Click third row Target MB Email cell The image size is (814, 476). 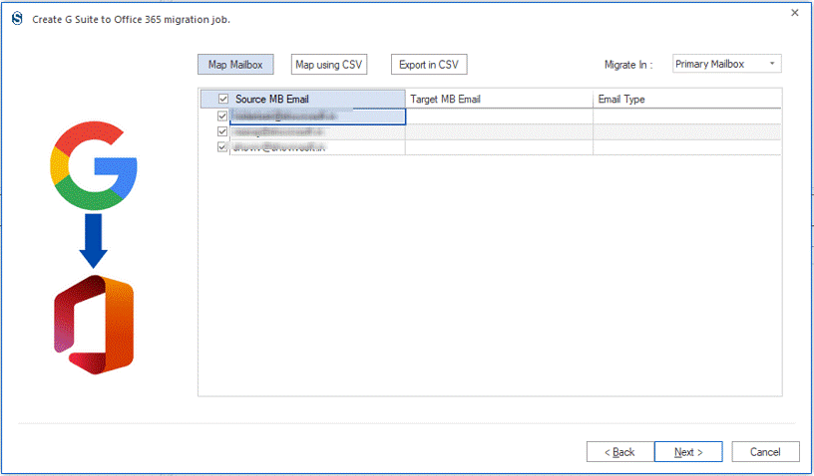pyautogui.click(x=499, y=147)
